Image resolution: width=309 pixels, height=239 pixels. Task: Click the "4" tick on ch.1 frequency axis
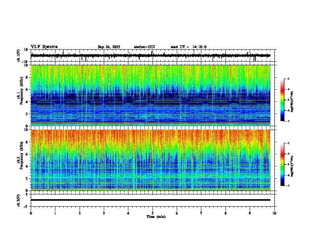(27, 102)
